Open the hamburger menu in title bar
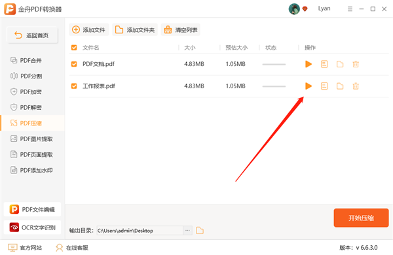Image resolution: width=393 pixels, height=255 pixels. (x=350, y=9)
